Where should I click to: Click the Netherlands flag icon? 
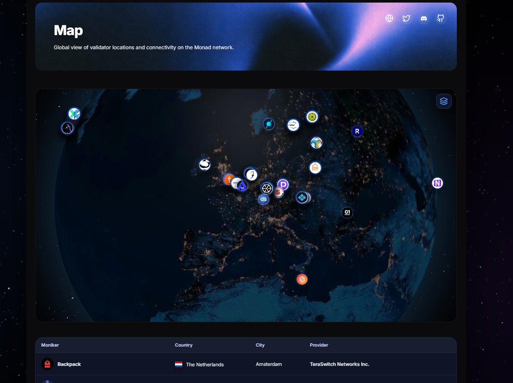tap(178, 365)
